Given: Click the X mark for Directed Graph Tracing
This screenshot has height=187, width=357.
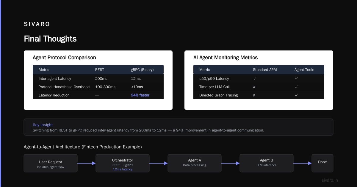Looking at the screenshot, I should [x=254, y=95].
